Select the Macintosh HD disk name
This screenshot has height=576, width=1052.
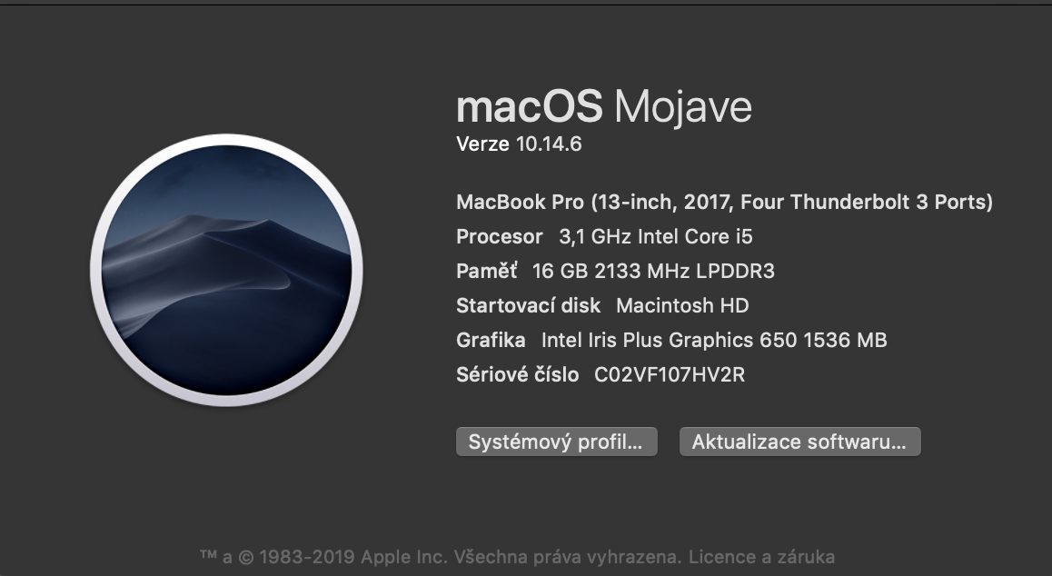click(x=682, y=305)
